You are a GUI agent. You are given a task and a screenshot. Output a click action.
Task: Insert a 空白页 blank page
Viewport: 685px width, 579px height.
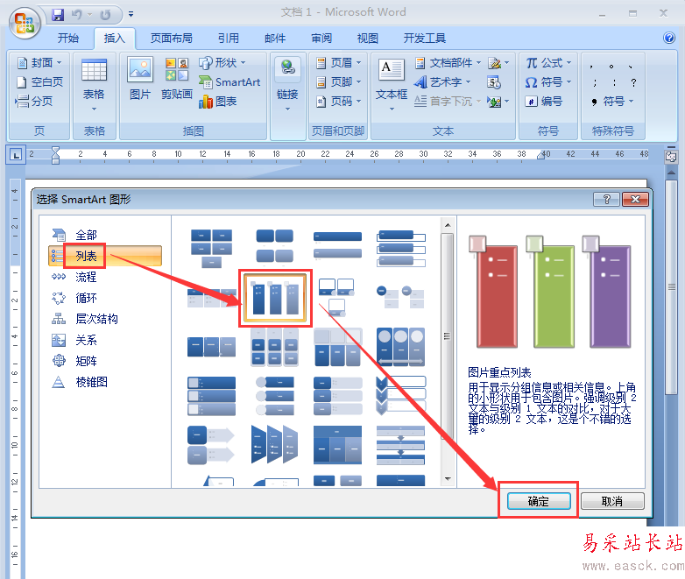pyautogui.click(x=39, y=82)
